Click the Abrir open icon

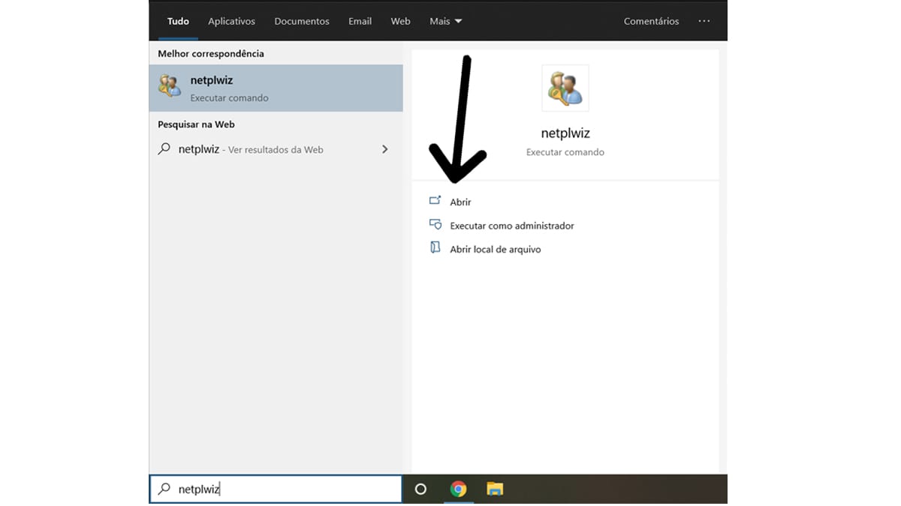point(435,201)
